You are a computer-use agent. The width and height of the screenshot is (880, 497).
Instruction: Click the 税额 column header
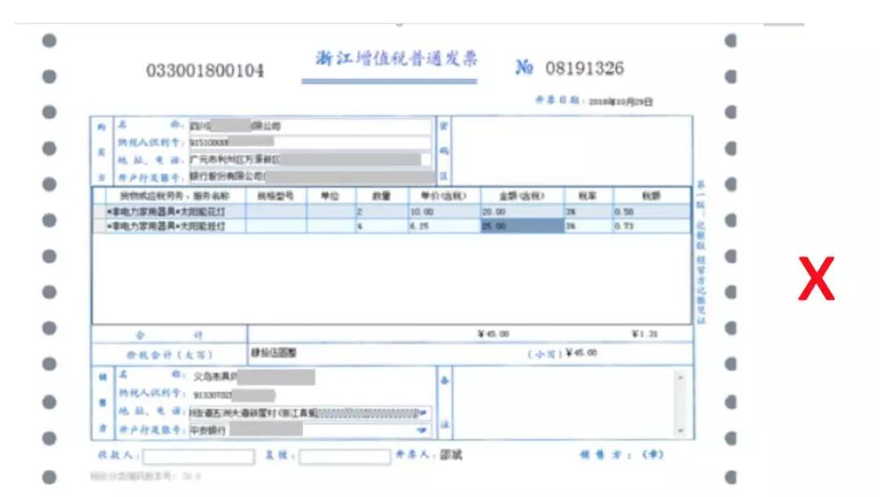[652, 196]
